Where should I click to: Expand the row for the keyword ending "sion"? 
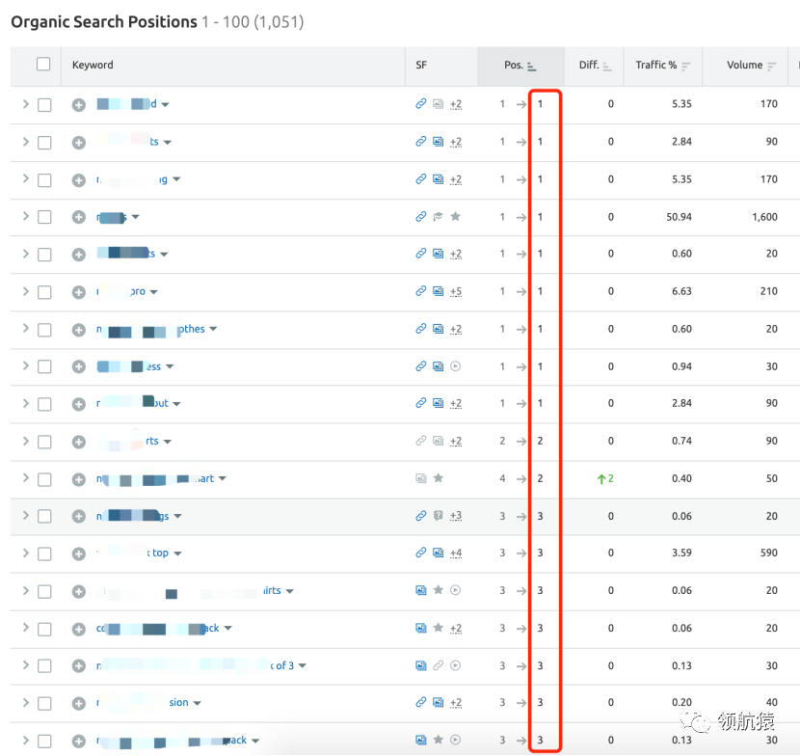(x=25, y=703)
